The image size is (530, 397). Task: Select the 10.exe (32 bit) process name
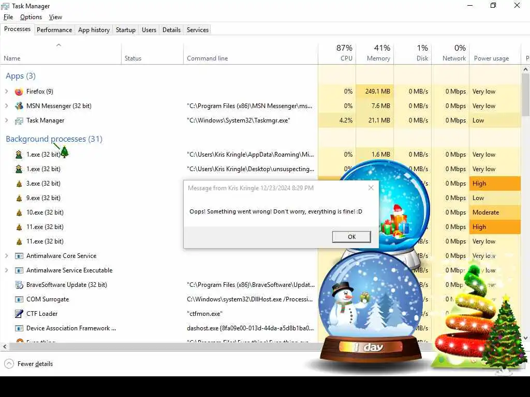point(45,212)
